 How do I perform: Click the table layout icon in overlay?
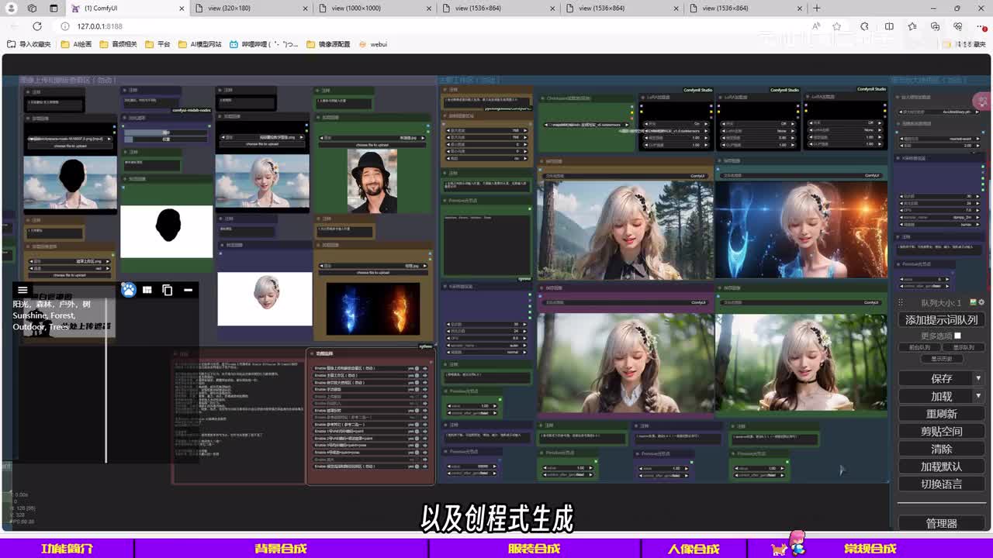pos(147,290)
